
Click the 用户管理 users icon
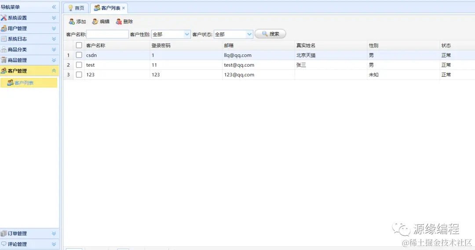point(4,29)
